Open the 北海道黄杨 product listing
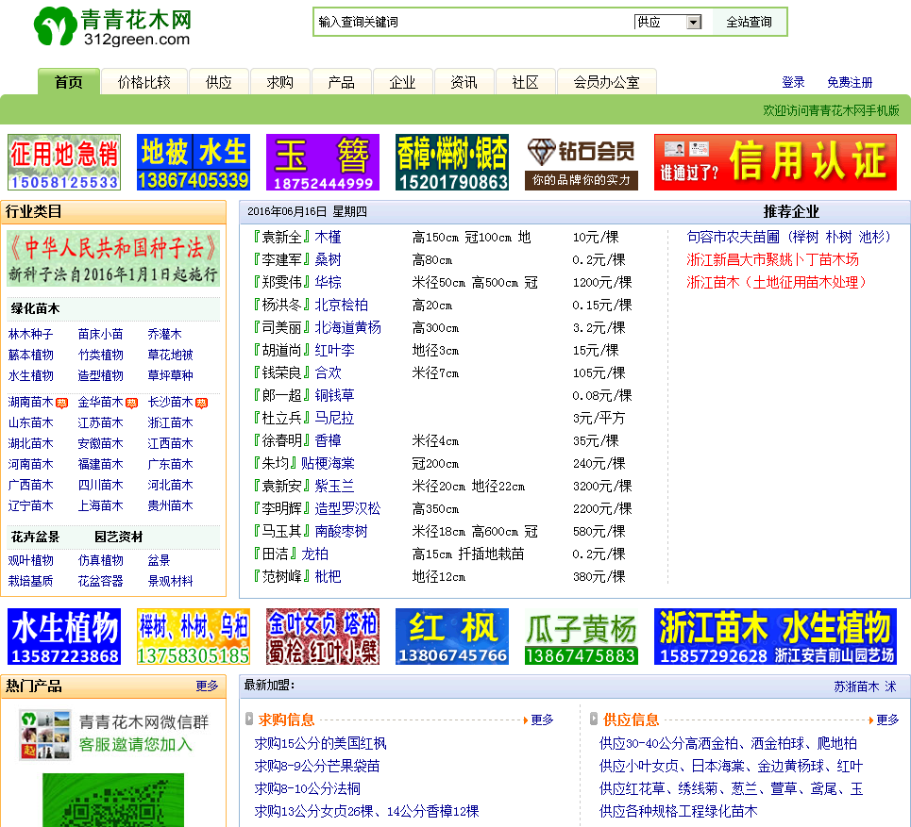911x827 pixels. 348,327
